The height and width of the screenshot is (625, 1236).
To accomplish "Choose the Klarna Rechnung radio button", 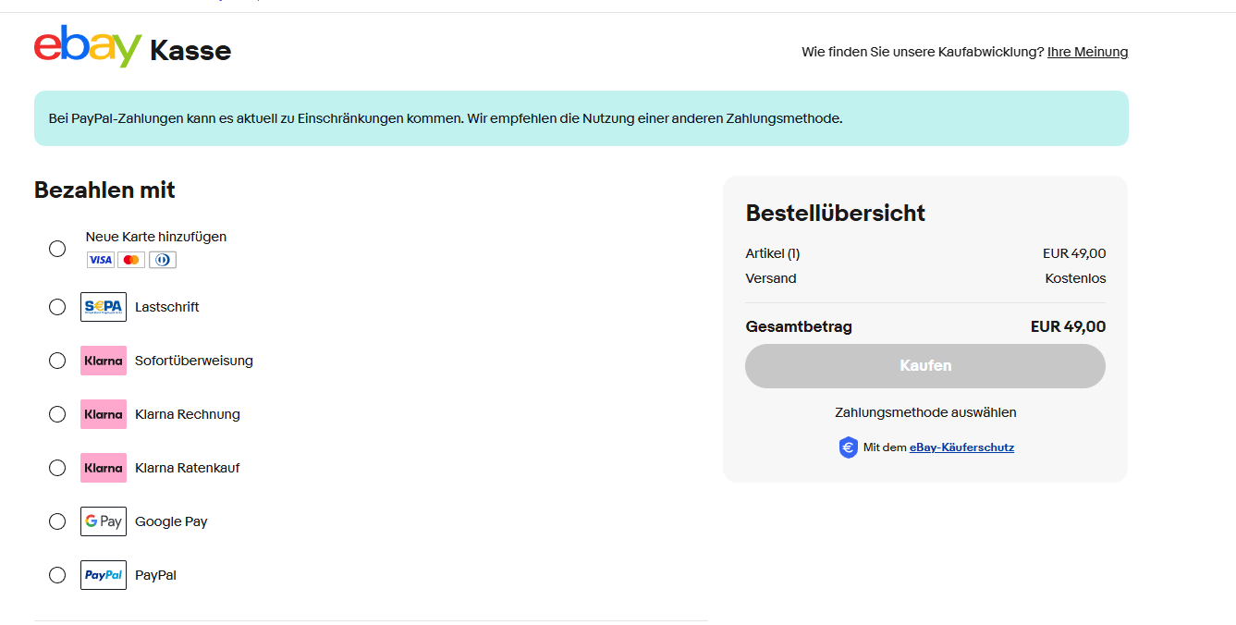I will coord(57,414).
